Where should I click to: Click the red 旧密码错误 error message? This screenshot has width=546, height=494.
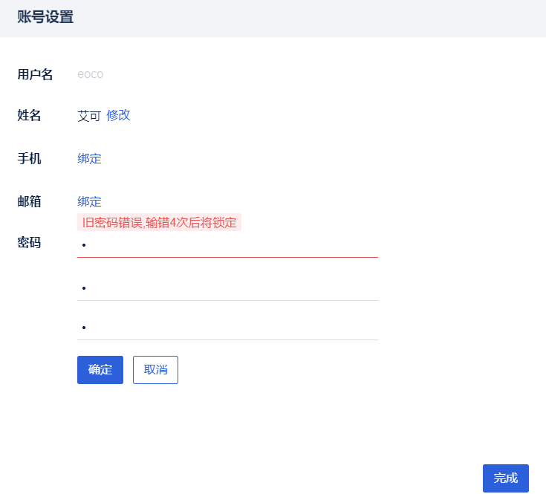(159, 223)
